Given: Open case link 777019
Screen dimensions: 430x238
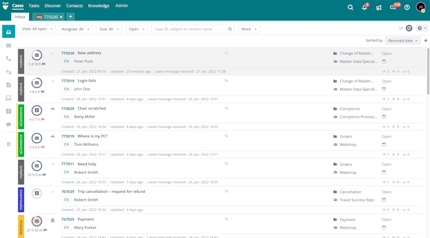Looking at the screenshot, I should tap(68, 81).
